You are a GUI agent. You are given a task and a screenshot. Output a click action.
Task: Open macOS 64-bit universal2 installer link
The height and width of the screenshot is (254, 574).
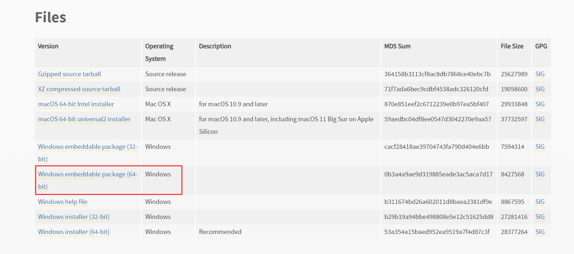click(x=84, y=119)
